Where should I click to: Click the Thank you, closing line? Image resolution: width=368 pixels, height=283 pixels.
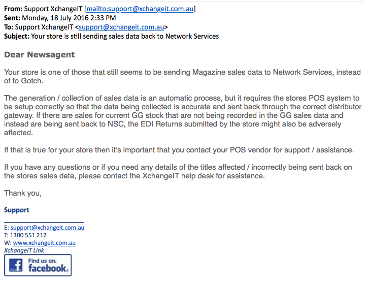coord(23,193)
